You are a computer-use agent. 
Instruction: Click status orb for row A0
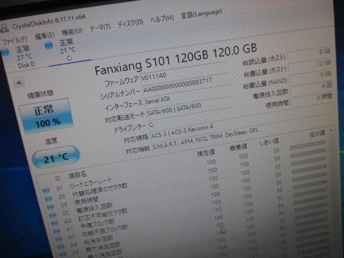click(54, 224)
